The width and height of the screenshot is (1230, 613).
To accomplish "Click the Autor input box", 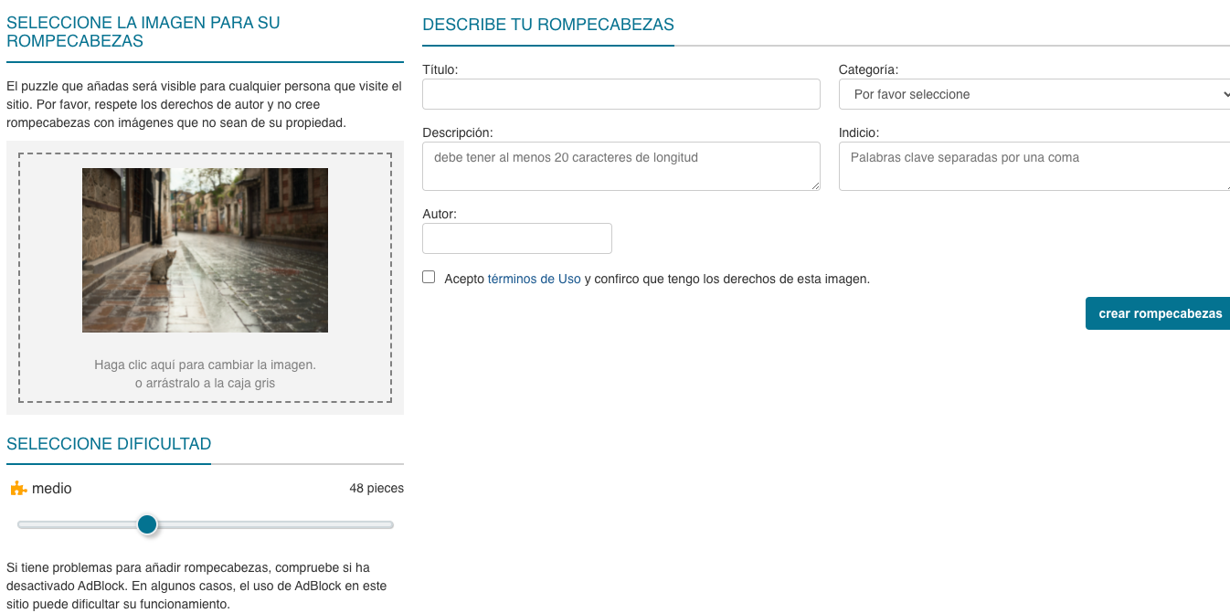I will [x=517, y=238].
